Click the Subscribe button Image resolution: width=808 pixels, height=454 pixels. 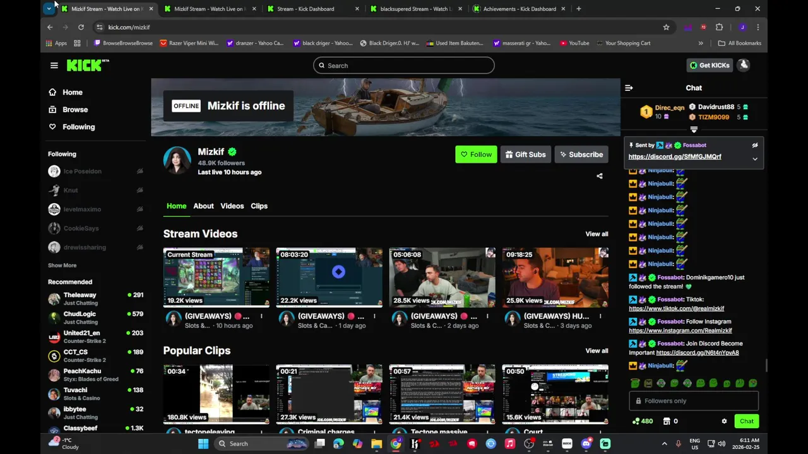[x=581, y=154]
